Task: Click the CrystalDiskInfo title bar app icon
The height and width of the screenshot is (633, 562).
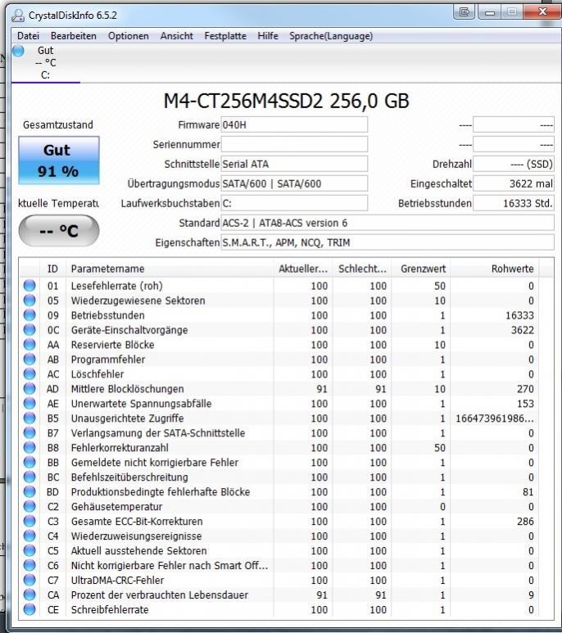Action: (18, 16)
